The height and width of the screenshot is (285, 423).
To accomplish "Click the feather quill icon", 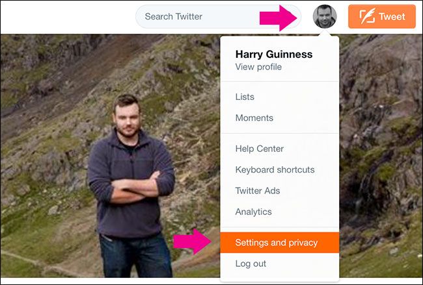I will click(368, 17).
